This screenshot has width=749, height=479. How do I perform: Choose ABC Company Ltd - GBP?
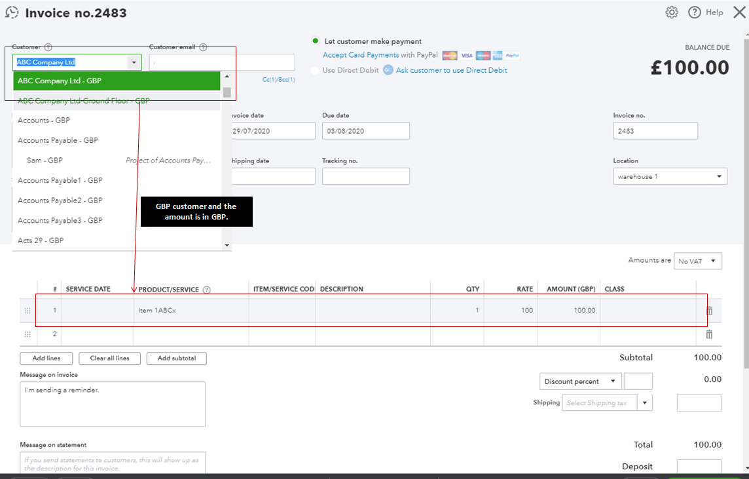tap(117, 81)
